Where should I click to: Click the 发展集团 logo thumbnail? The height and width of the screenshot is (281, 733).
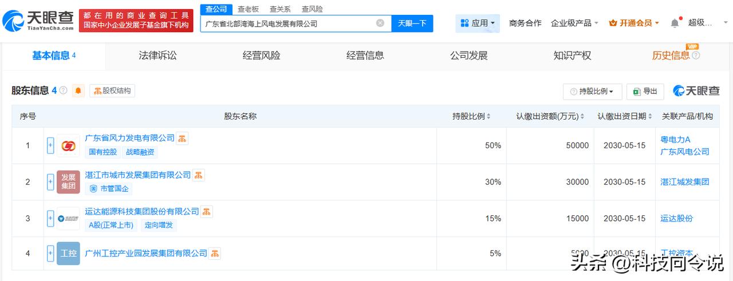68,182
